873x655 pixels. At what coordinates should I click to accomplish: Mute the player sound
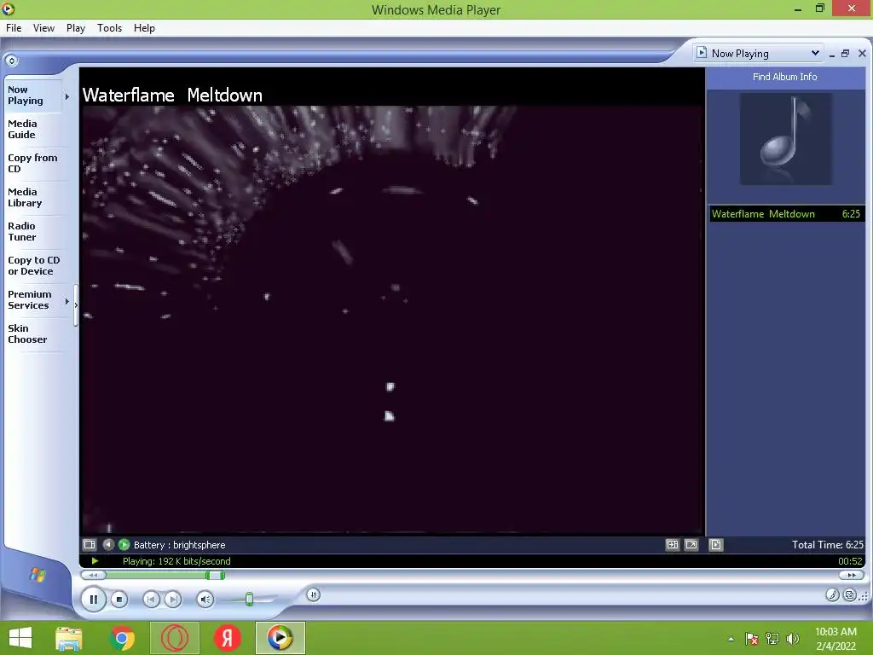[205, 600]
